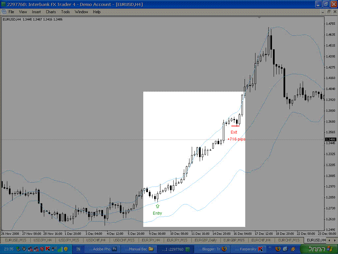
Task: Click the red exit line marker
Action: [x=235, y=126]
